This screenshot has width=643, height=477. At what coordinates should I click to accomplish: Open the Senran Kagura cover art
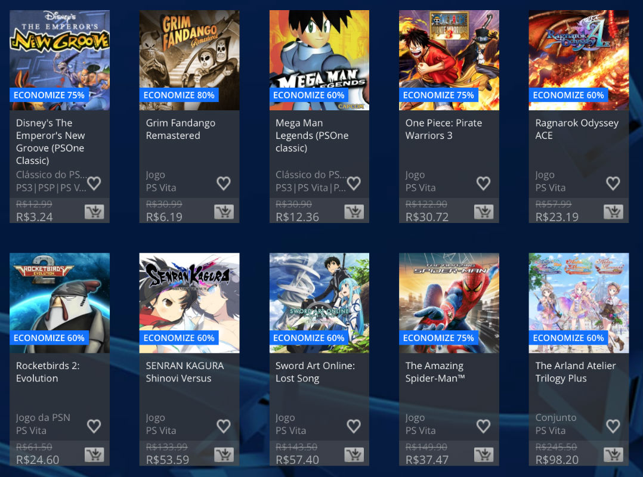[x=190, y=303]
